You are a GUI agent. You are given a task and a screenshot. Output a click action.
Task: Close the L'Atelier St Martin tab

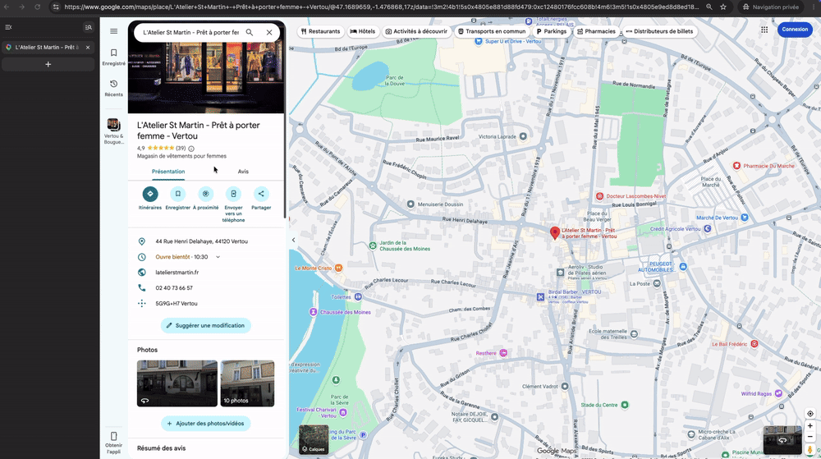tap(88, 47)
